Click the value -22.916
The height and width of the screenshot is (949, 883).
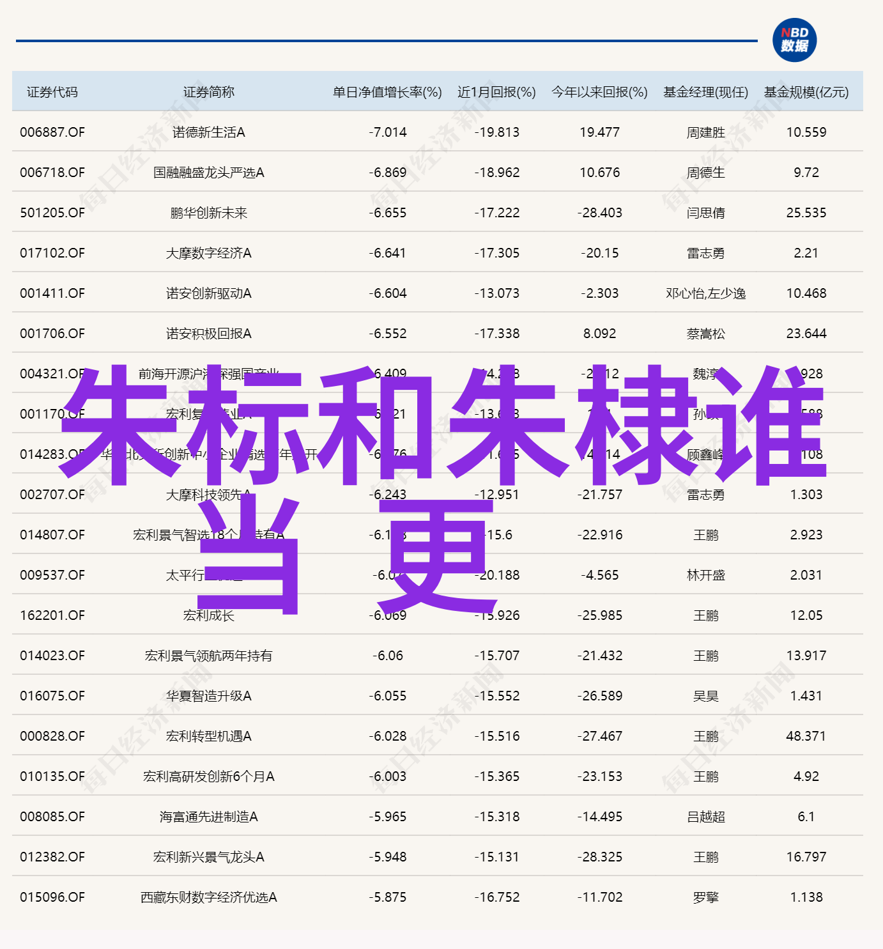click(x=599, y=535)
